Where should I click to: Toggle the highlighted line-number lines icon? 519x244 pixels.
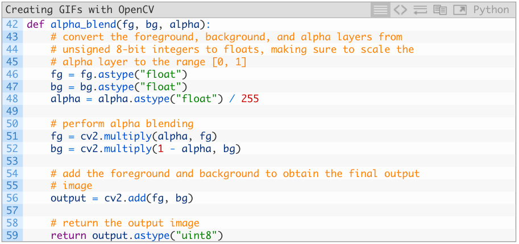click(x=380, y=10)
